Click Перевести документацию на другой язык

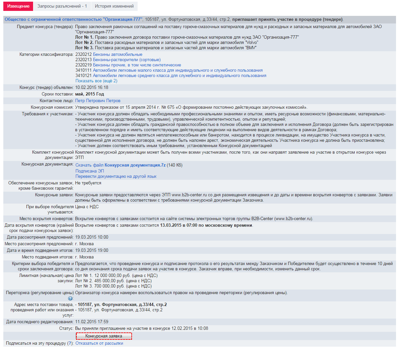[116, 176]
